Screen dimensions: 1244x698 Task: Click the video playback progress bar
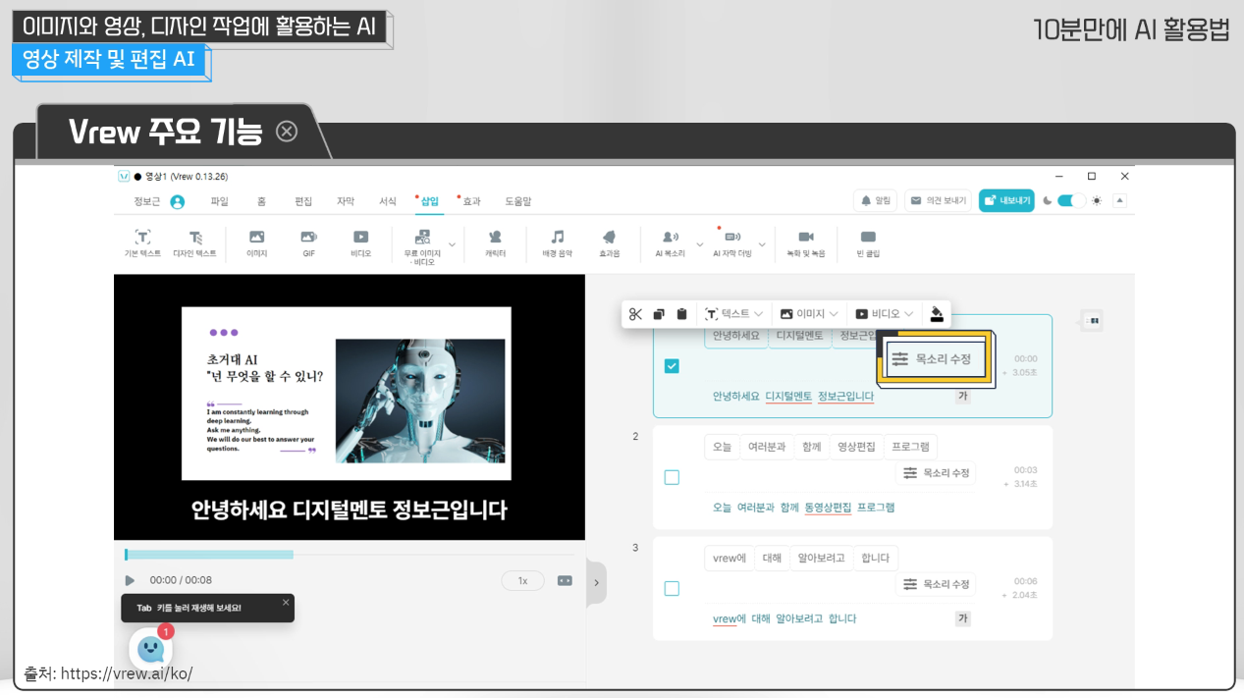tap(350, 555)
